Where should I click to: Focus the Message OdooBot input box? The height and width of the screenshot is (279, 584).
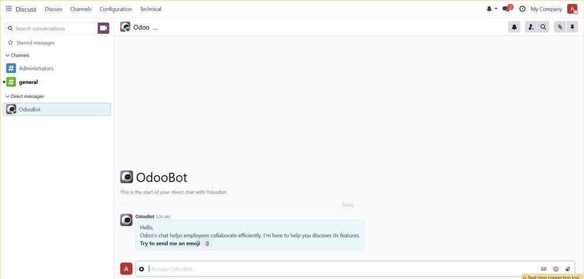343,269
